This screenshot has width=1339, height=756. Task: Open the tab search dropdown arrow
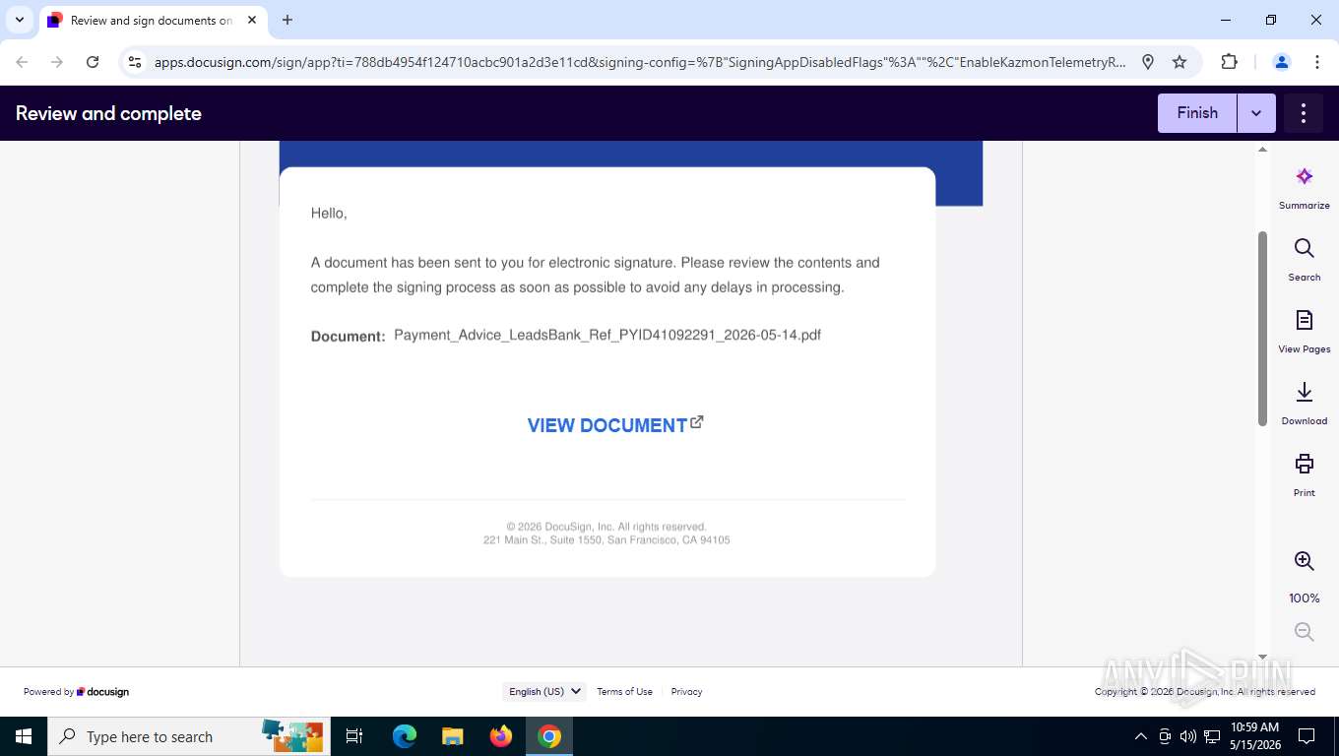(x=19, y=20)
